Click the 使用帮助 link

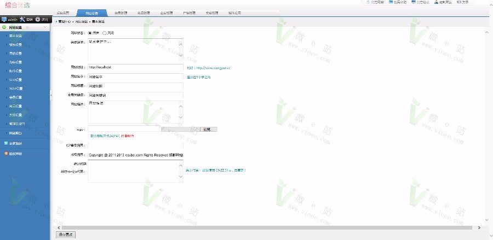pyautogui.click(x=400, y=2)
